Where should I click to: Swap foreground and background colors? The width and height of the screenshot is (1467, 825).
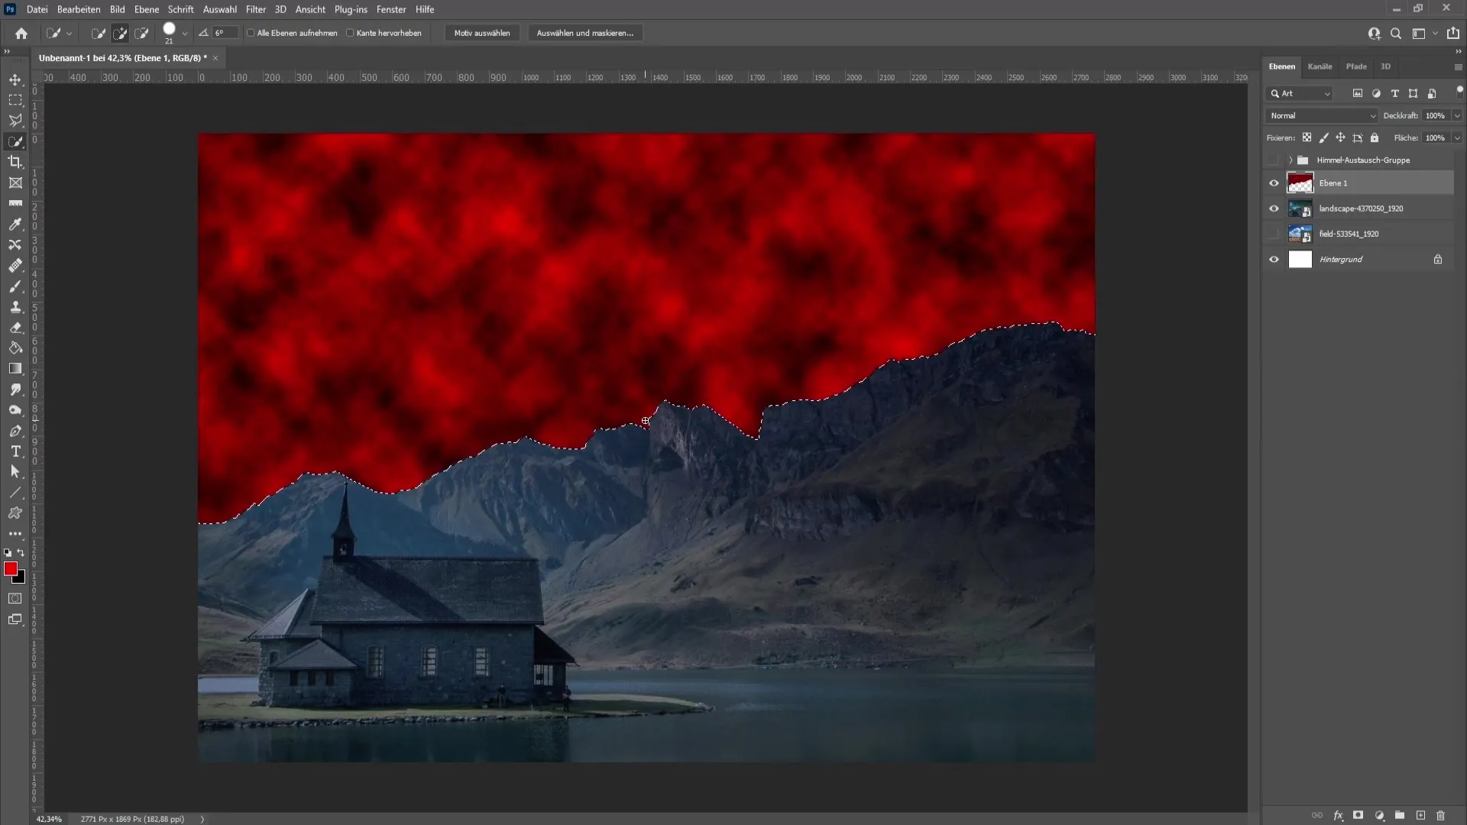tap(21, 552)
